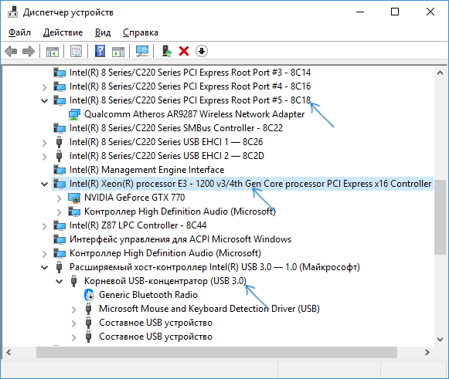Click the USB EHCI 2 plug icon

[59, 156]
